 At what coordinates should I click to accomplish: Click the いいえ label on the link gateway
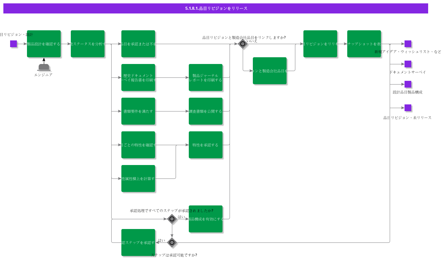(x=252, y=41)
